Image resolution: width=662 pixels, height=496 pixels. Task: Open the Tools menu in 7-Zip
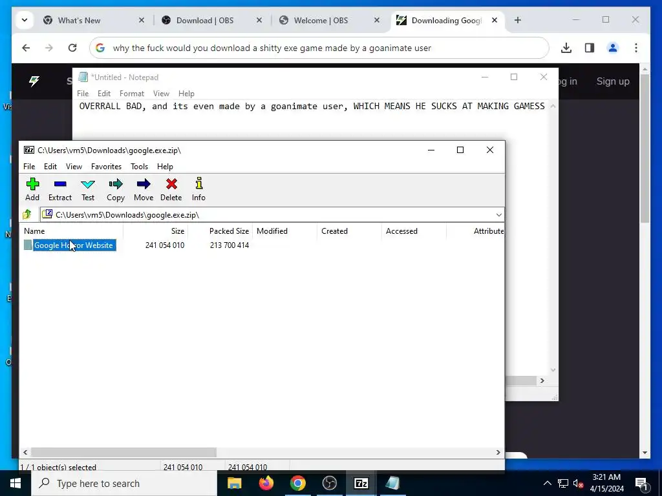point(140,167)
